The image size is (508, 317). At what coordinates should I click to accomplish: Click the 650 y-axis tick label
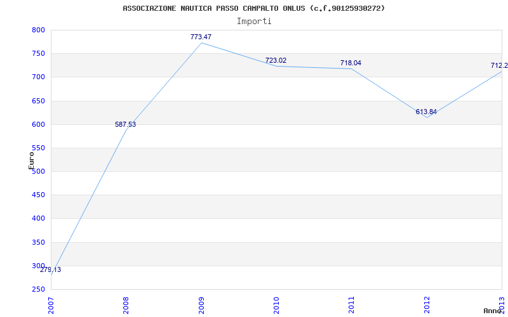(x=38, y=101)
